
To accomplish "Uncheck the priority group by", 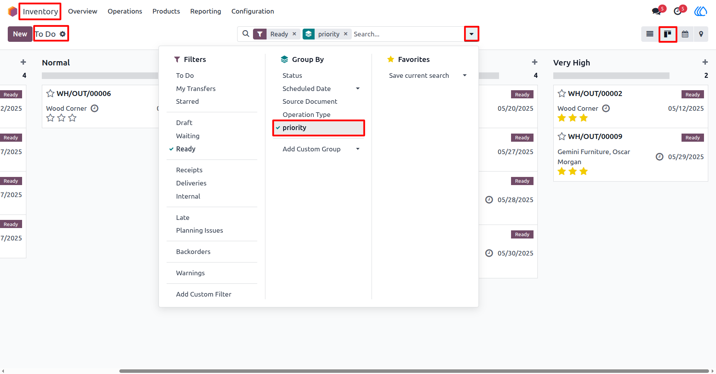I will [319, 128].
